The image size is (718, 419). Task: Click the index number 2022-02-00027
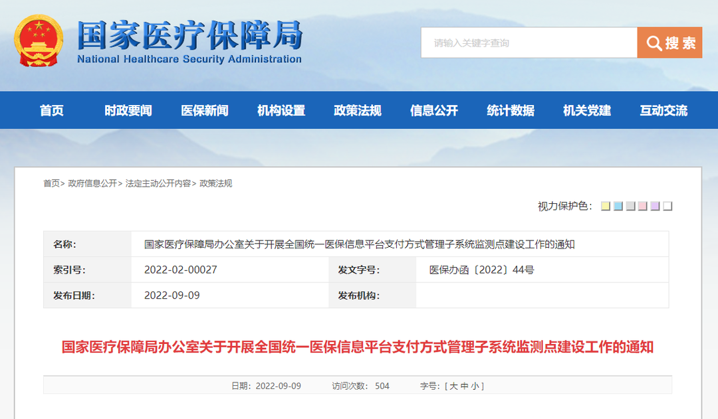[x=180, y=270]
